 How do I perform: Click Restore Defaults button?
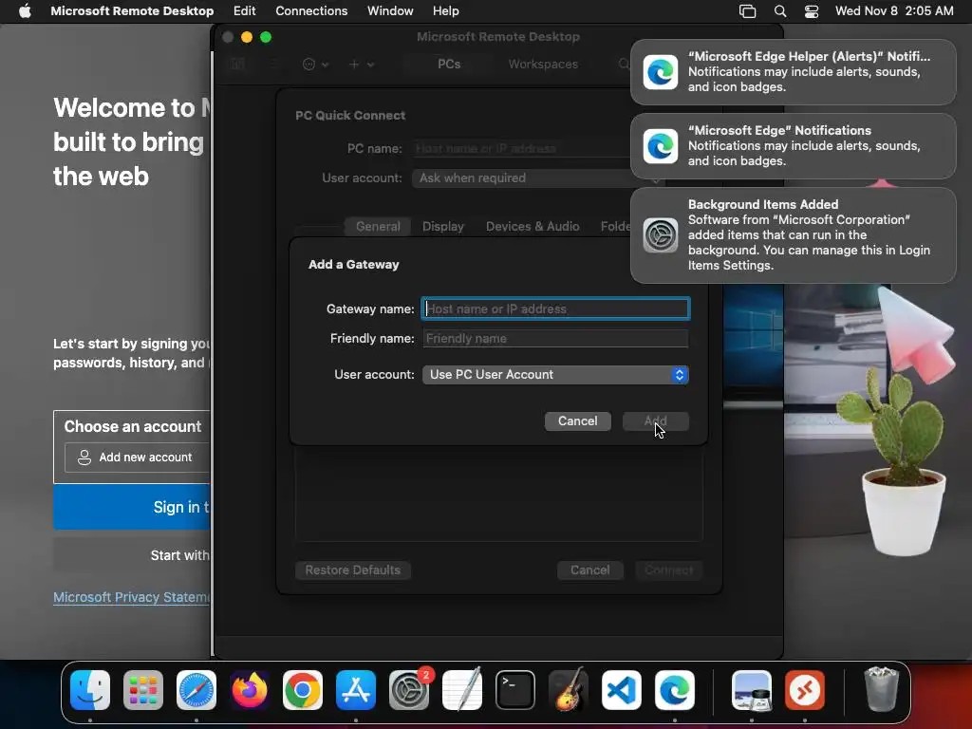(x=353, y=570)
